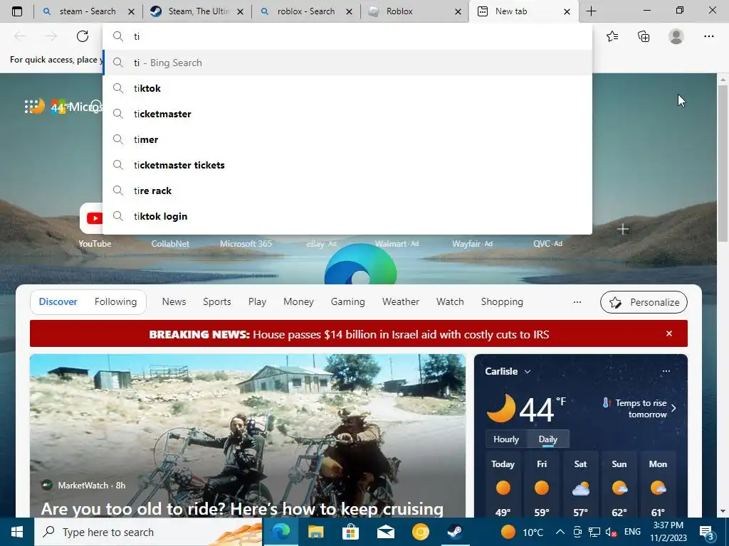Open the muted volume tray icon
Image resolution: width=729 pixels, height=546 pixels.
611,532
